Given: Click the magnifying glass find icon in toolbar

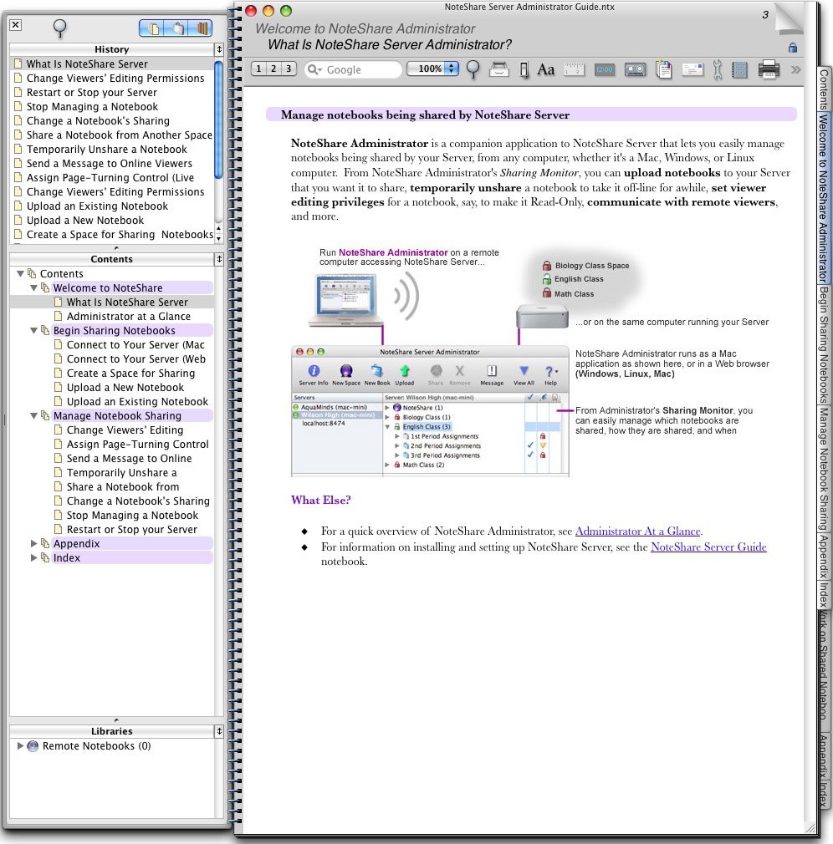Looking at the screenshot, I should (473, 69).
